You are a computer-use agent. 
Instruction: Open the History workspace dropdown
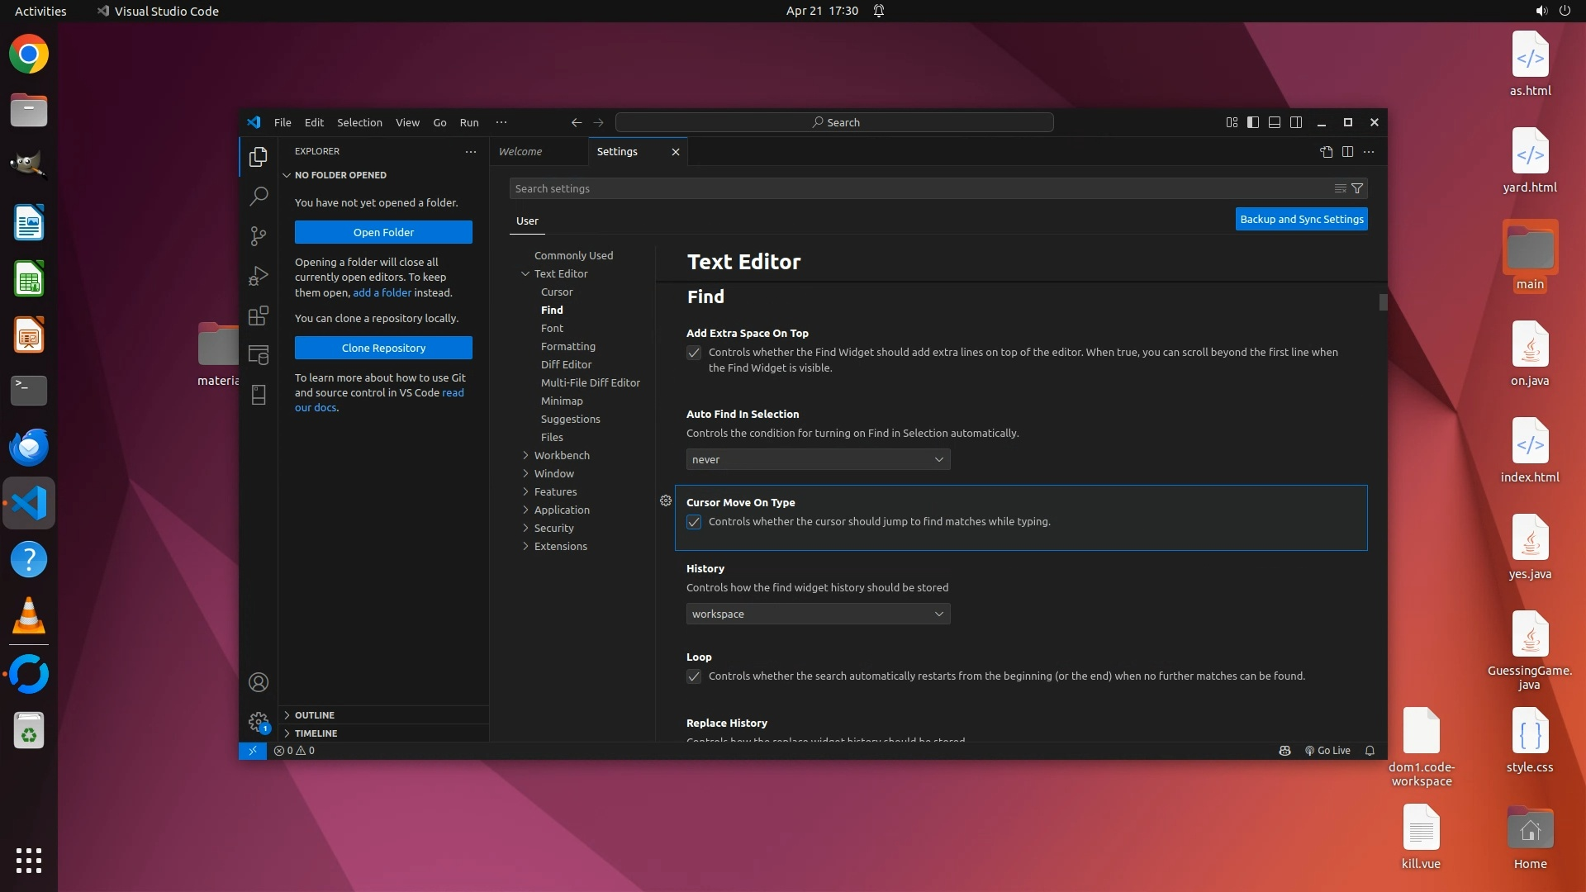(818, 614)
